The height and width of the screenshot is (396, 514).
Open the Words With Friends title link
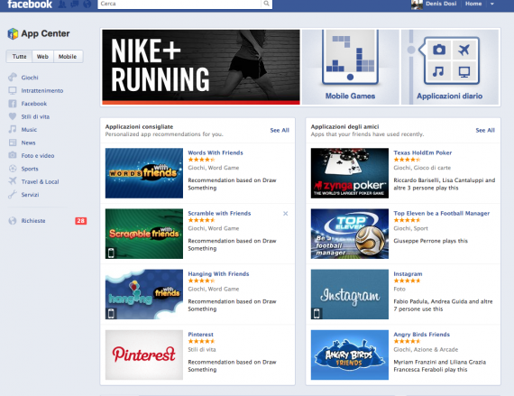click(x=216, y=152)
